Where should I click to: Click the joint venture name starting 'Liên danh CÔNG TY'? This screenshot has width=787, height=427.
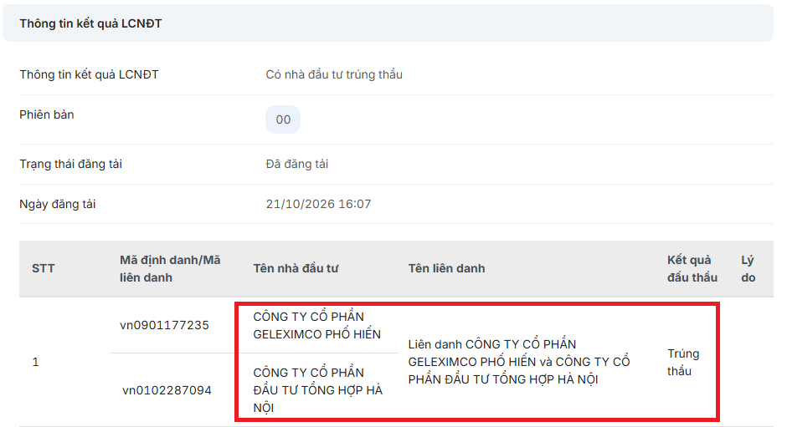(519, 362)
